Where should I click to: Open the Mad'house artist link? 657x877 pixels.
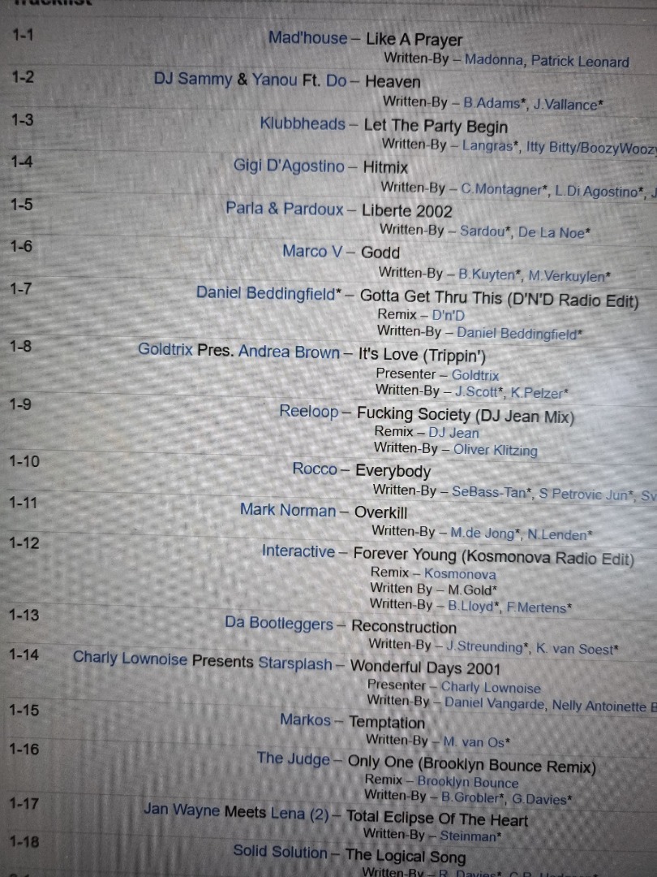(308, 38)
